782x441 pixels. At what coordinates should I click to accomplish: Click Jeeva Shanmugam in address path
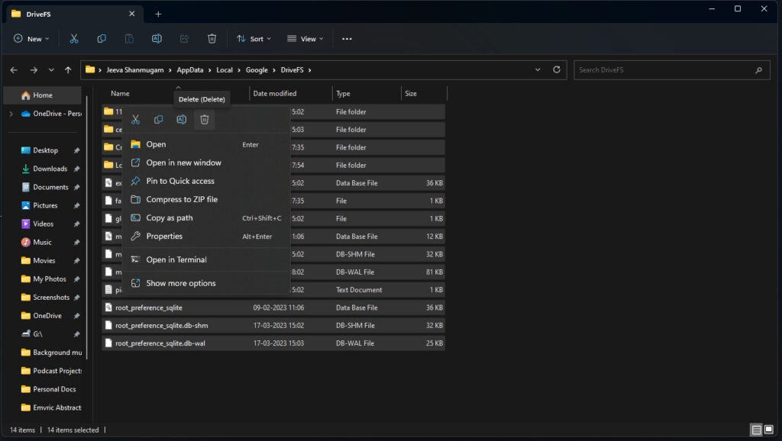[134, 70]
